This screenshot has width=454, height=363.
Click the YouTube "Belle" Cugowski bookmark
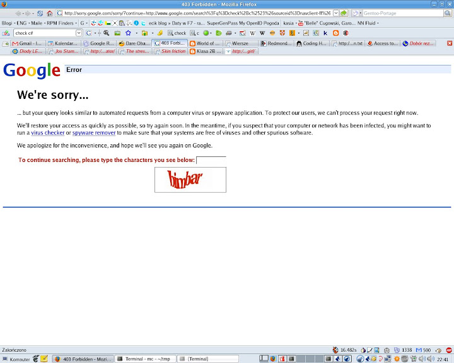[327, 23]
